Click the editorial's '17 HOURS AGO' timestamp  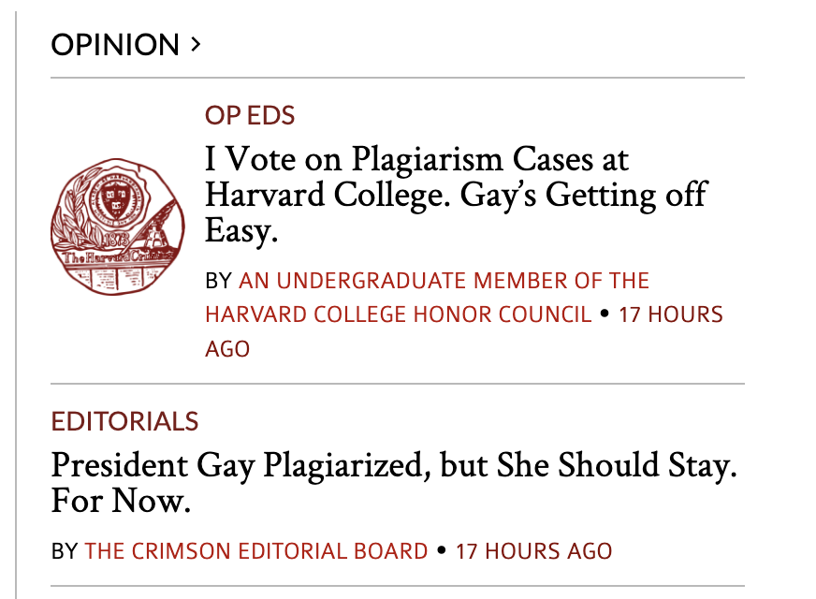pos(533,551)
